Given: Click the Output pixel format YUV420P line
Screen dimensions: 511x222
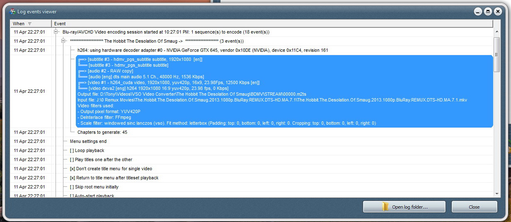Looking at the screenshot, I should (109, 111).
